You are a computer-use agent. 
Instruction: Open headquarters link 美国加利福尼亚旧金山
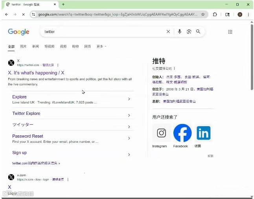(x=179, y=101)
